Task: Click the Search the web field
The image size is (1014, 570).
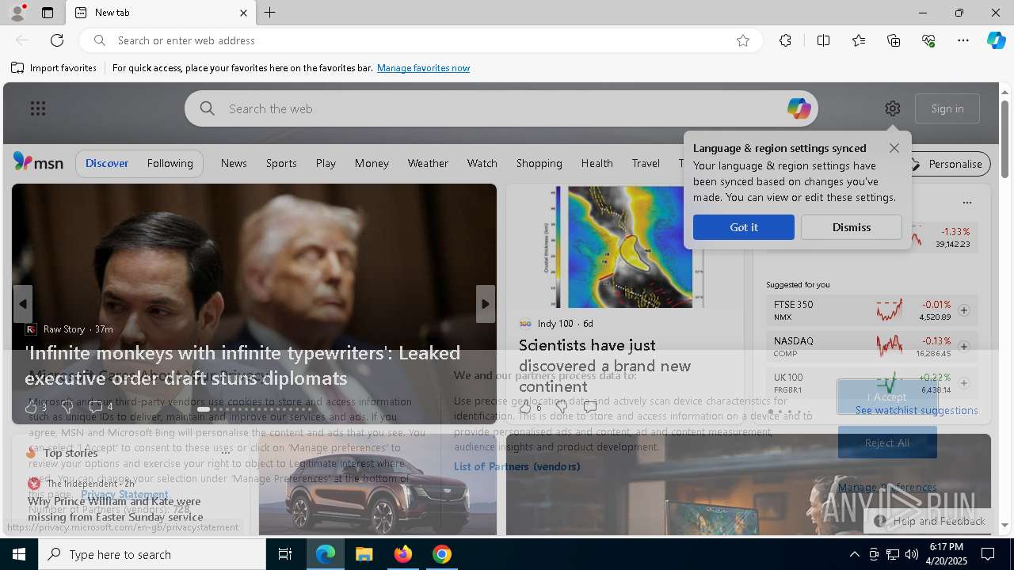Action: pos(501,108)
